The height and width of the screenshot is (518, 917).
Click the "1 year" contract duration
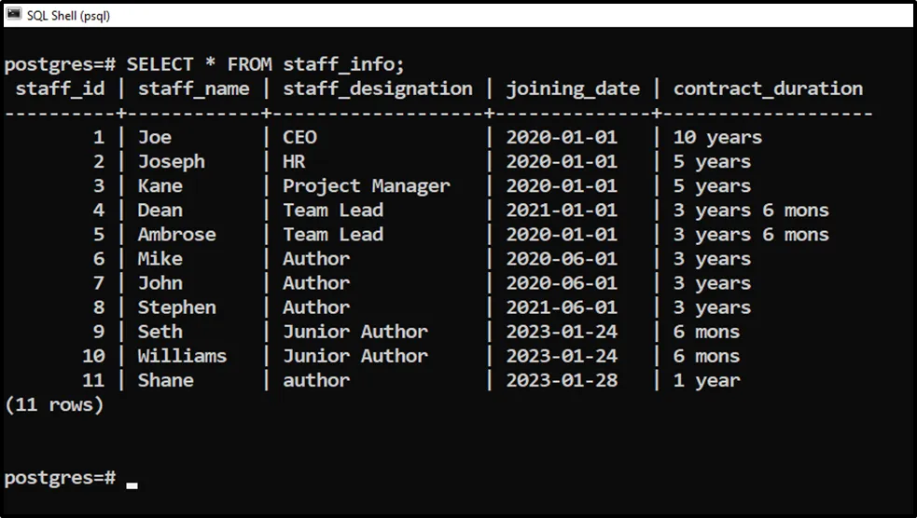(x=706, y=380)
